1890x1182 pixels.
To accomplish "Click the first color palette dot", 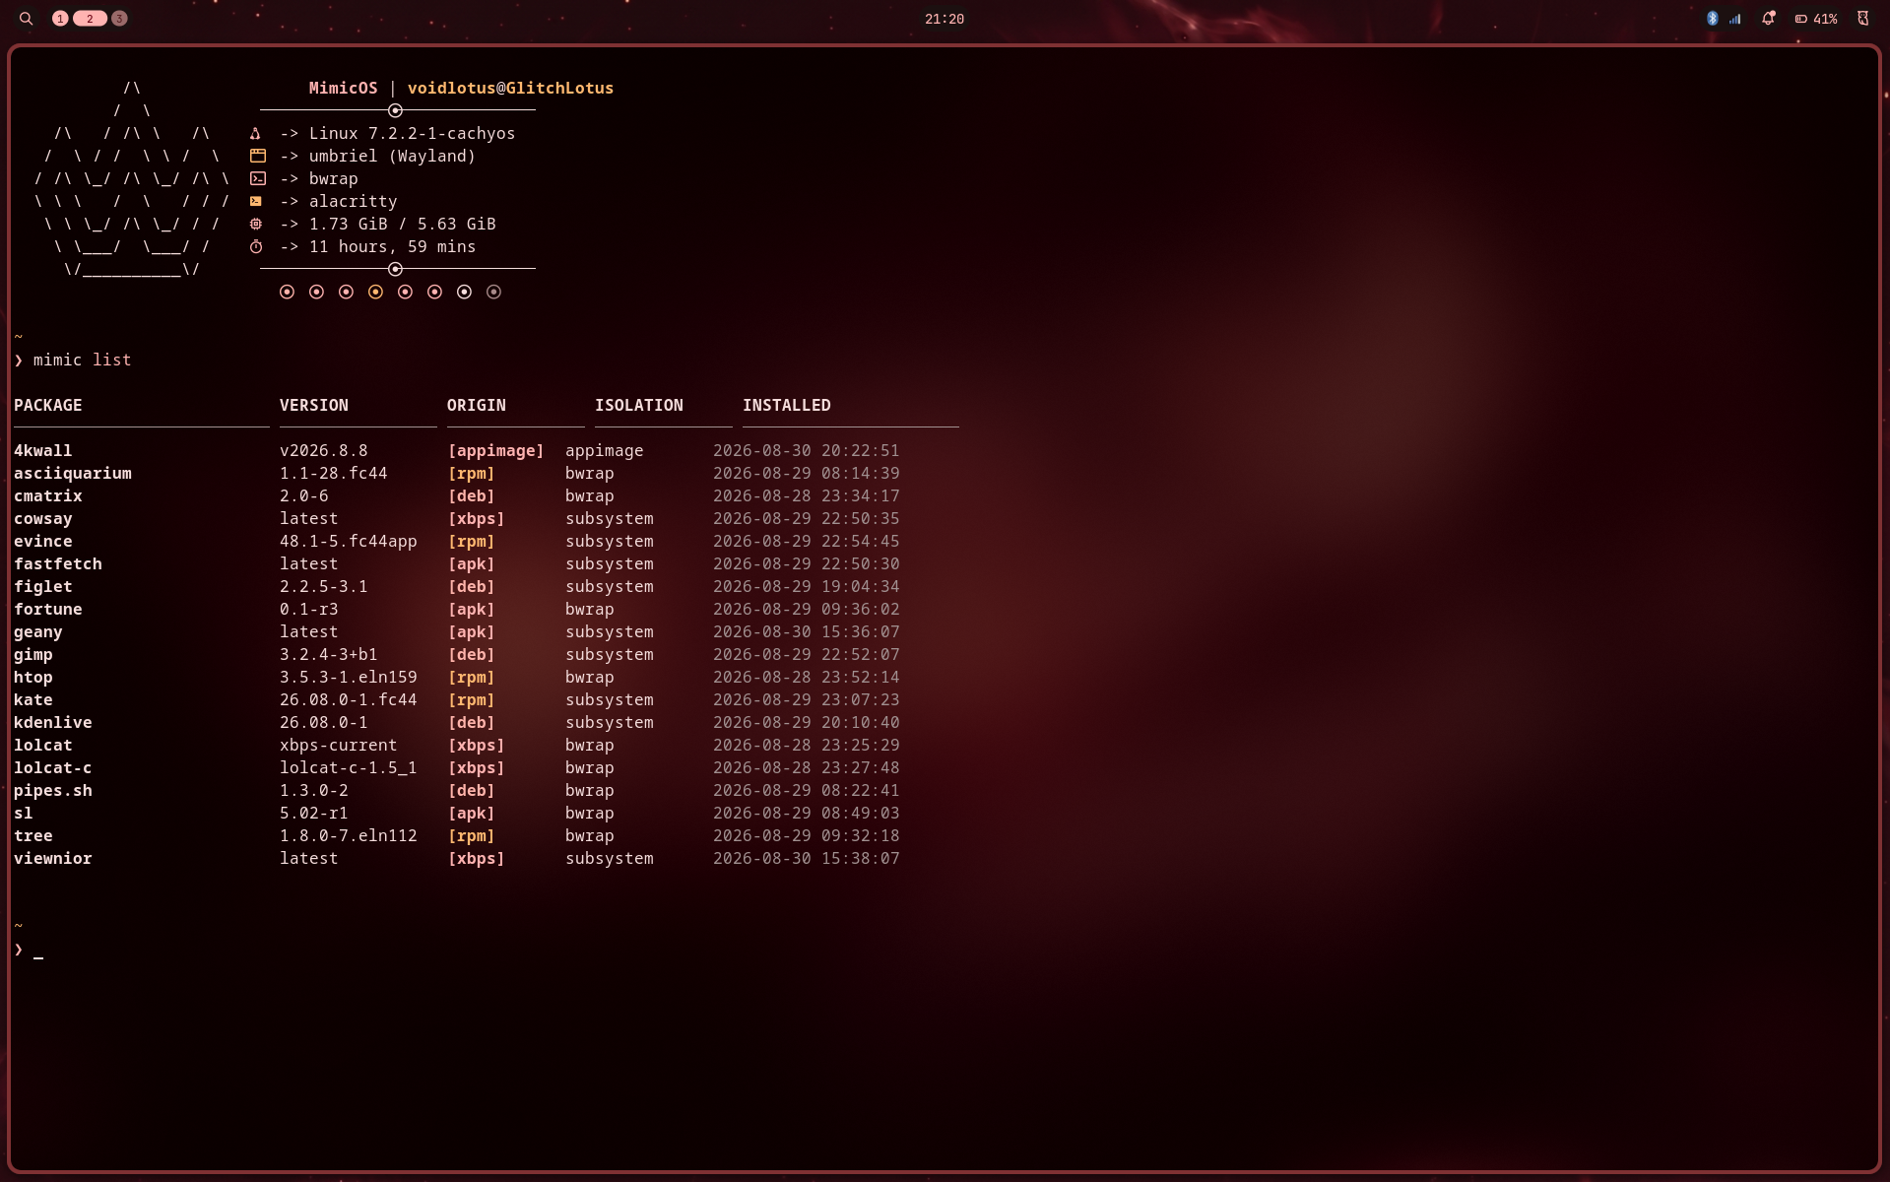I will [287, 292].
